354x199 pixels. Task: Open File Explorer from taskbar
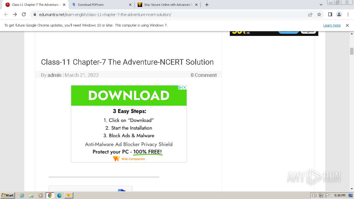31,195
